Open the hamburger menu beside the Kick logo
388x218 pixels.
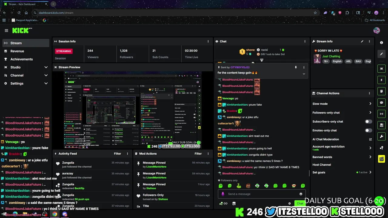[6, 31]
